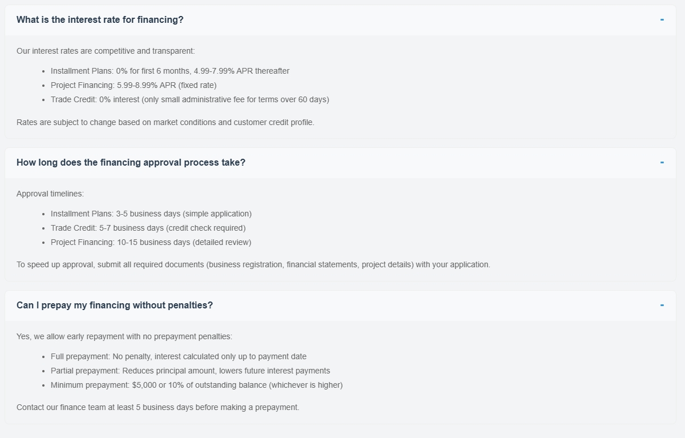Collapse "Can I prepay my financing without penalties?" heading
Viewport: 685px width, 438px height.
pyautogui.click(x=115, y=306)
